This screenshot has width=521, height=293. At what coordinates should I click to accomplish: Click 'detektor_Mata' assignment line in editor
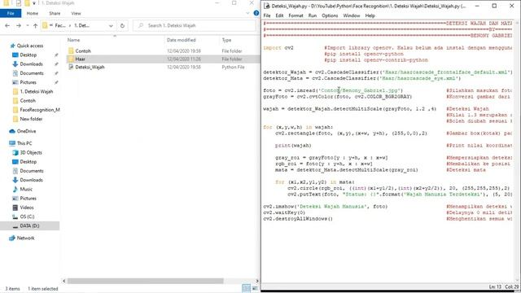tap(361, 78)
